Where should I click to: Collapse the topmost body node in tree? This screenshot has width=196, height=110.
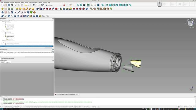point(2,21)
